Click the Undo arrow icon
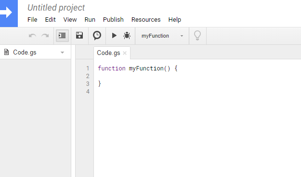The image size is (301, 177). coord(32,36)
